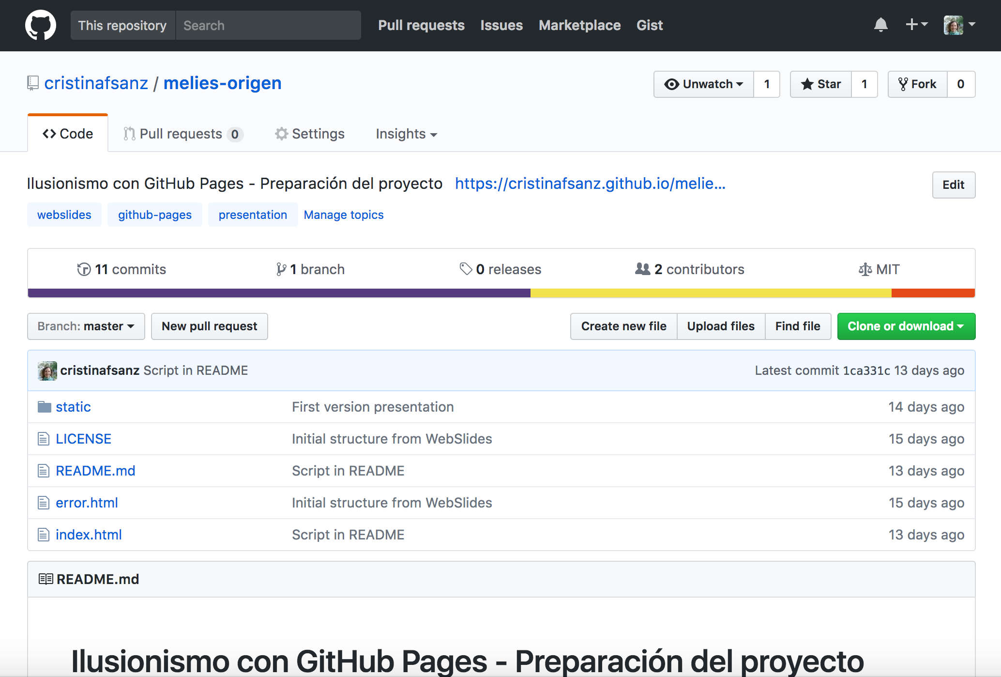Open the error.html file link
Viewport: 1001px width, 677px height.
click(x=87, y=503)
